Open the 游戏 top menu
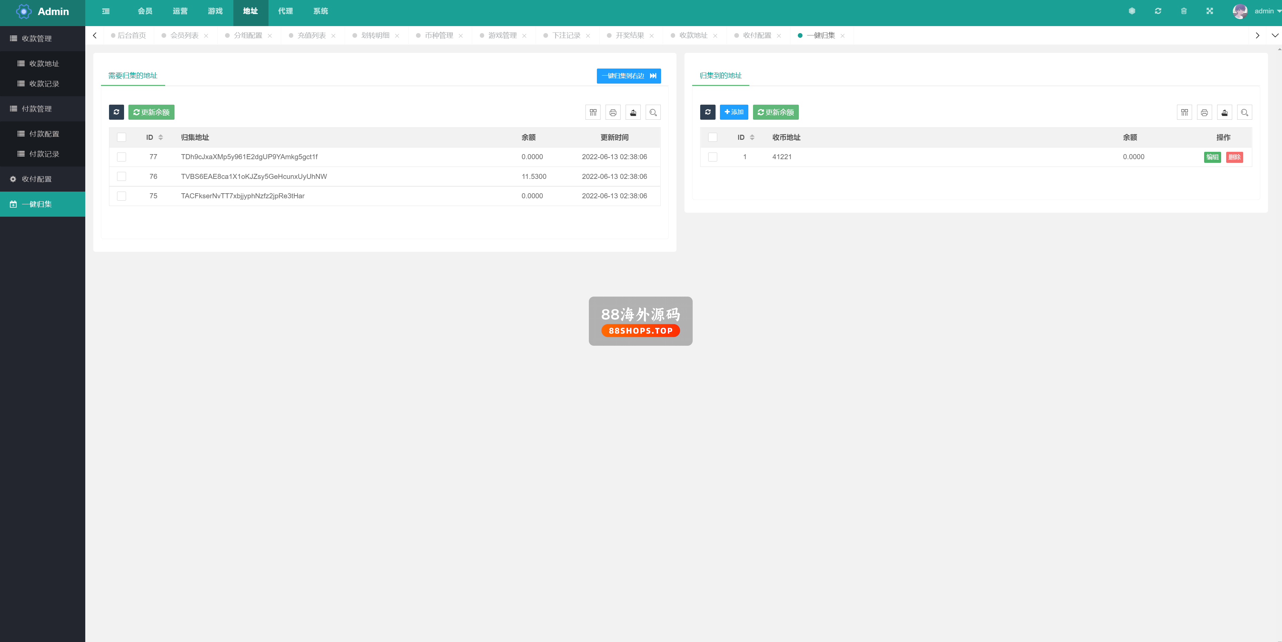 [215, 11]
